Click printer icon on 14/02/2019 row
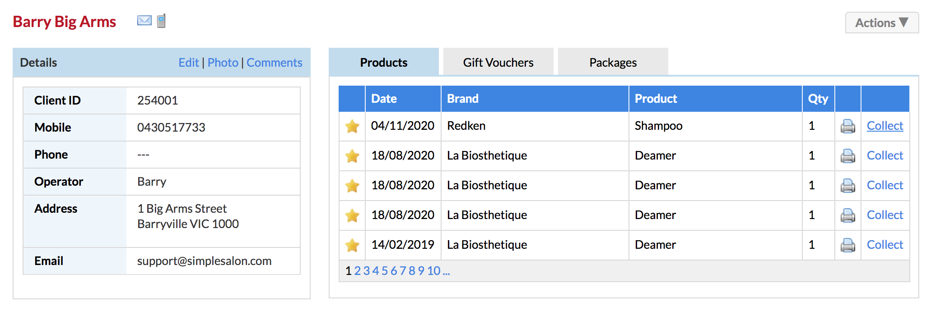Image resolution: width=931 pixels, height=311 pixels. pos(848,245)
